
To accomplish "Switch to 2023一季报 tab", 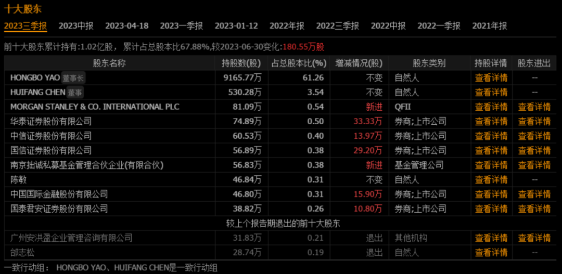I will pyautogui.click(x=182, y=26).
